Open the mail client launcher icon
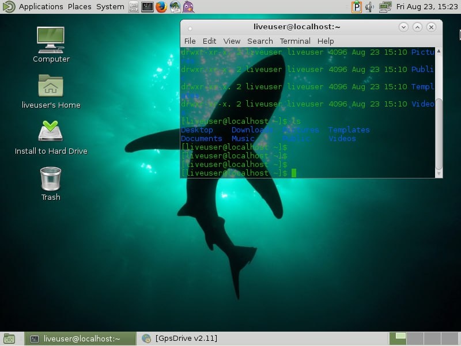Image resolution: width=461 pixels, height=346 pixels. [175, 7]
